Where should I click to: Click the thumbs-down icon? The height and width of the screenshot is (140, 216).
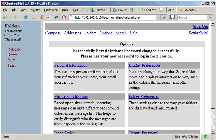(131, 10)
